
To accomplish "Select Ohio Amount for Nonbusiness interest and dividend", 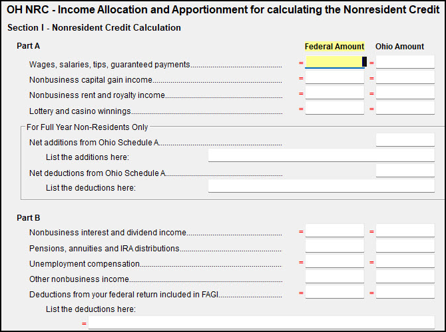I will (405, 231).
